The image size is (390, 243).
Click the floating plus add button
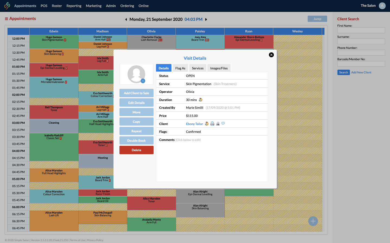click(313, 221)
